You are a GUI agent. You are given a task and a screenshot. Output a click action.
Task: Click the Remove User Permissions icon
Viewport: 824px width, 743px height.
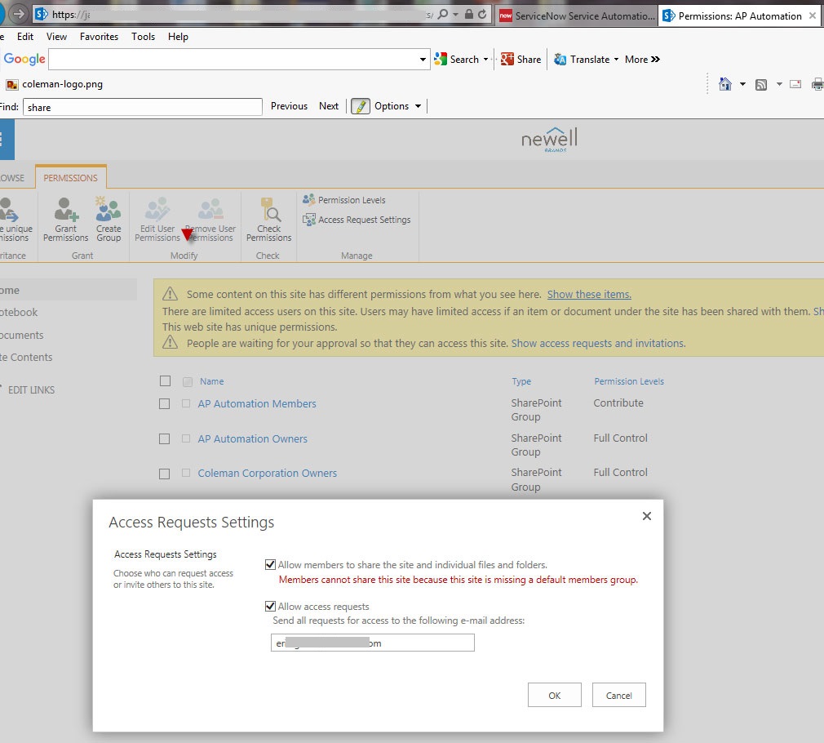pyautogui.click(x=210, y=210)
